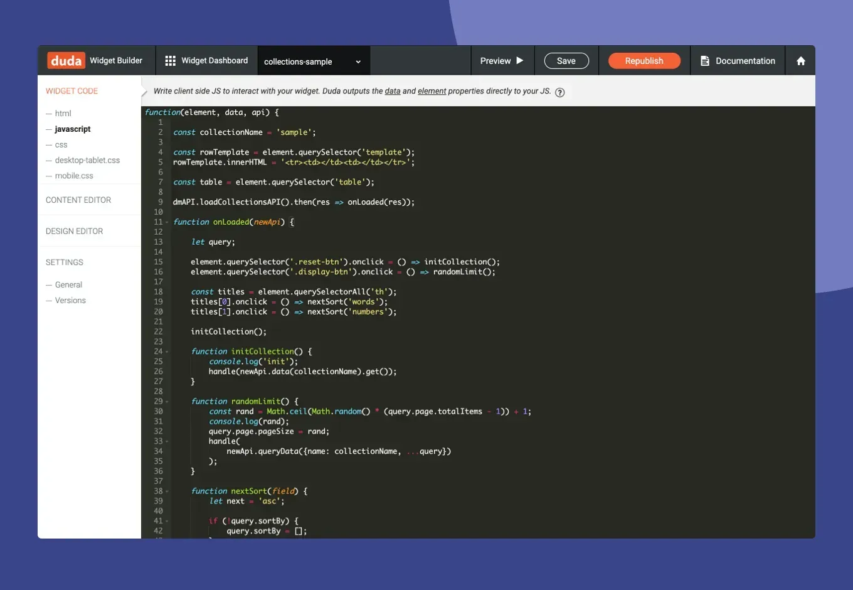This screenshot has height=590, width=853.
Task: Click the help question mark icon
Action: point(559,92)
